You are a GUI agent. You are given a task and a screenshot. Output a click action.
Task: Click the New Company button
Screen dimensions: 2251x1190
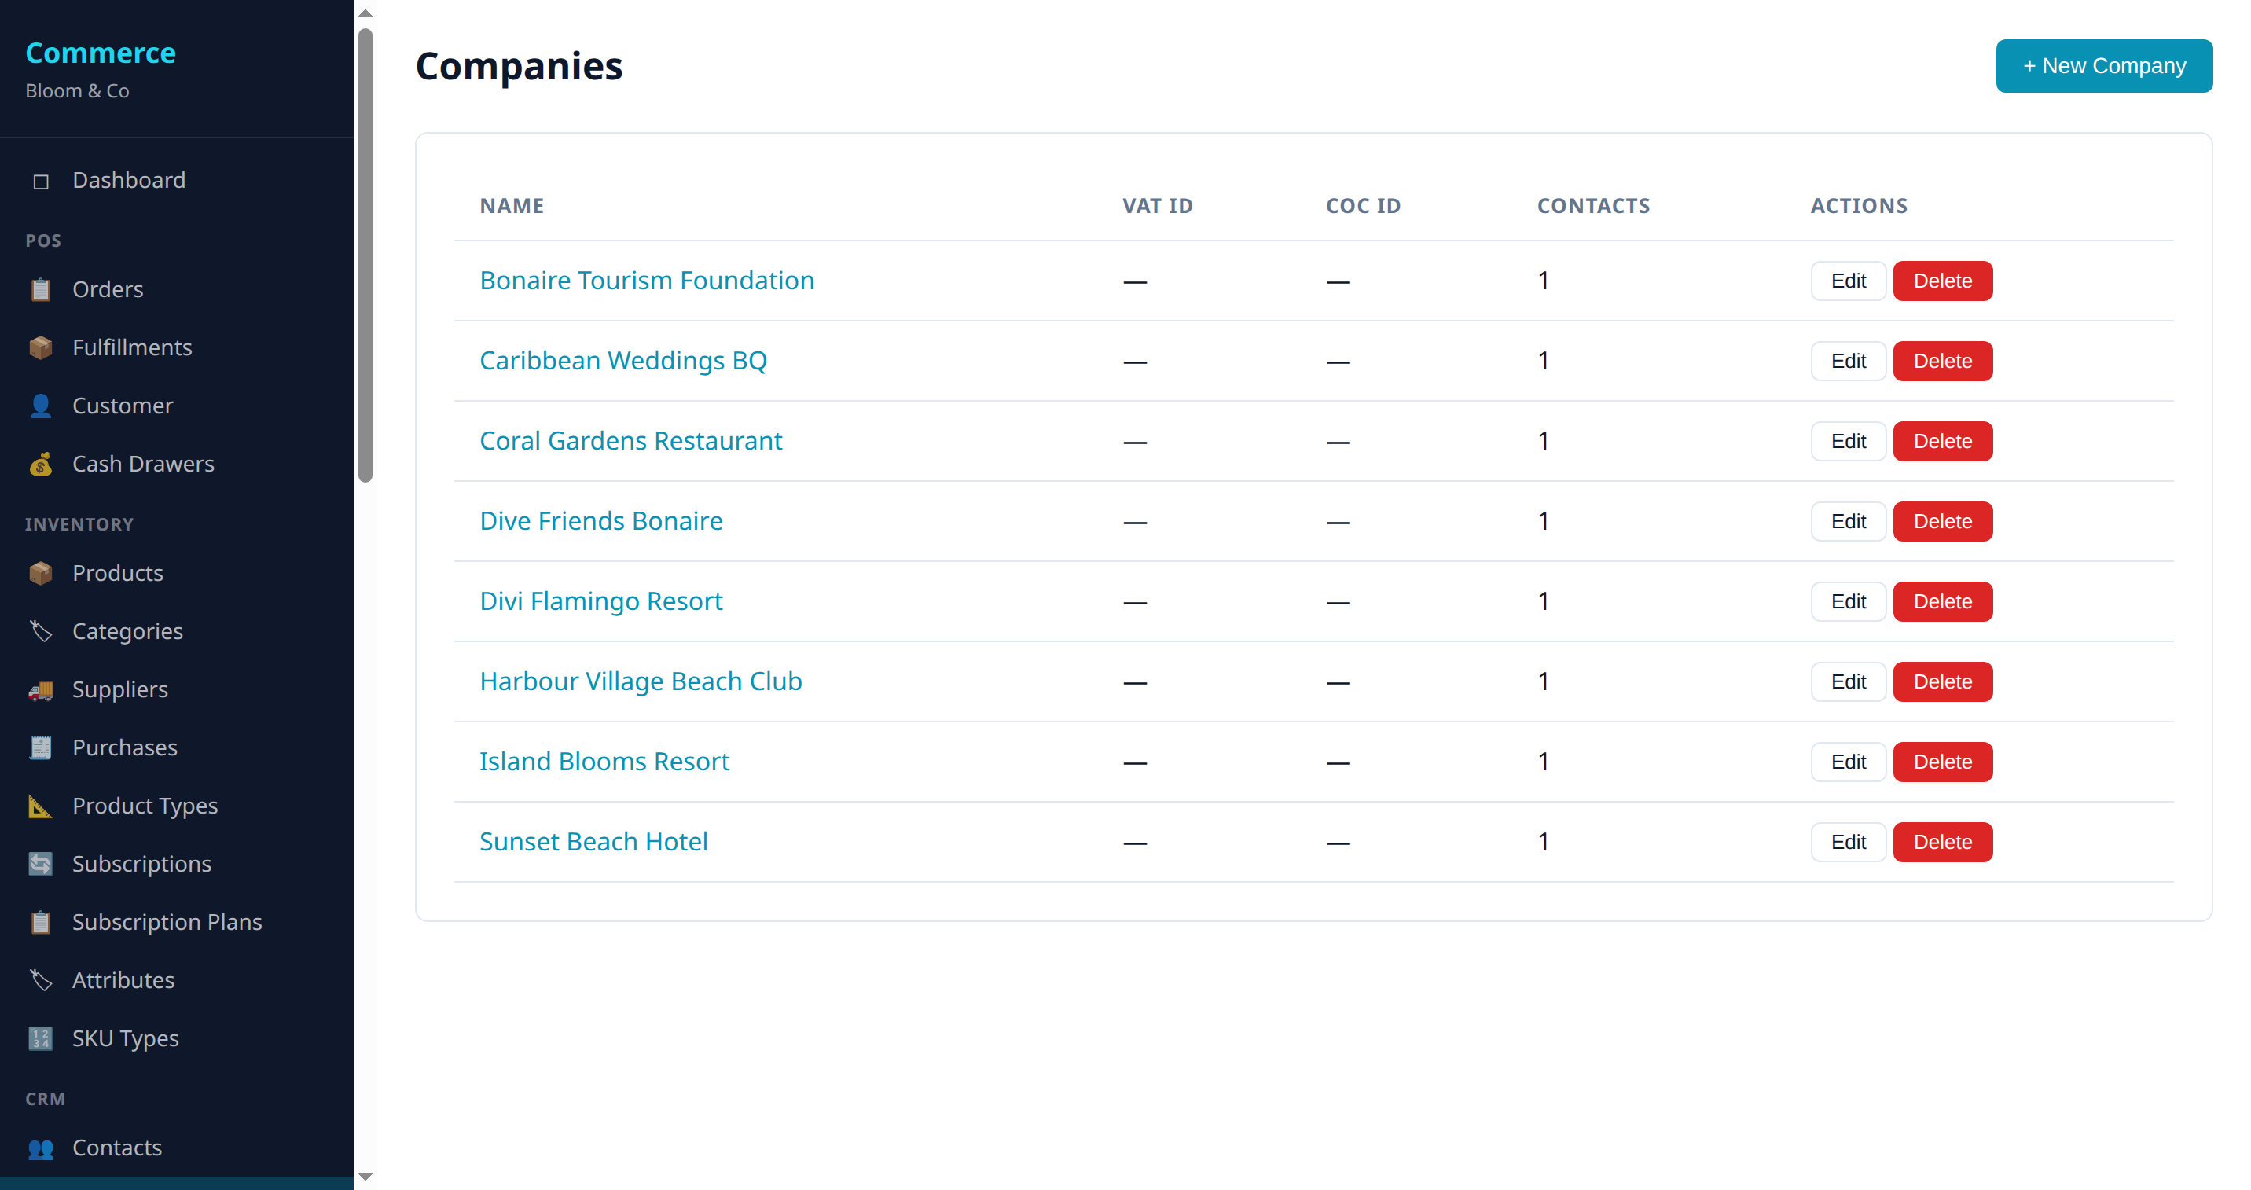[x=2103, y=65]
